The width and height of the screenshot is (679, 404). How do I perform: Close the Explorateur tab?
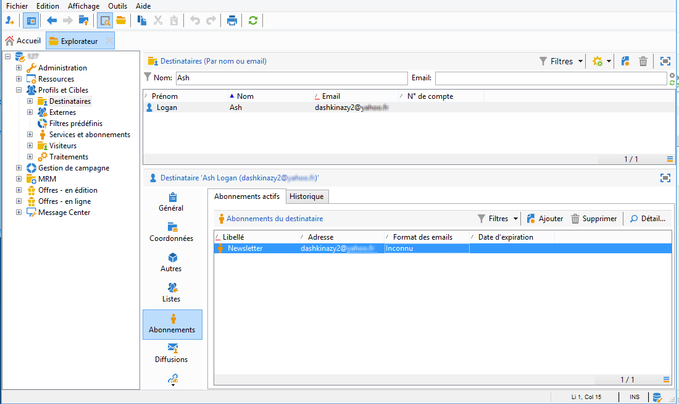click(x=109, y=41)
